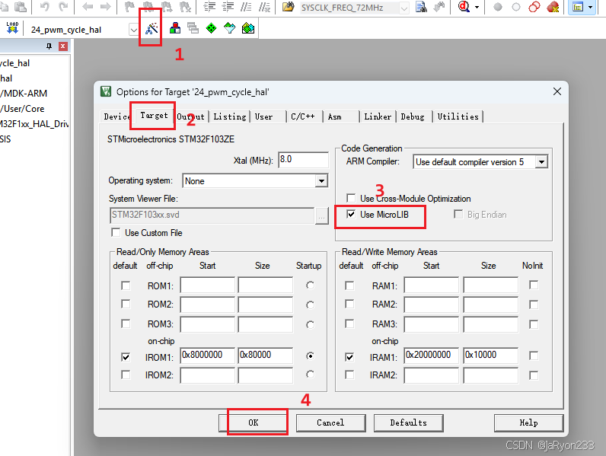Click the Download (LOAD) to flash icon
Screen dimensions: 606x456
coord(12,28)
